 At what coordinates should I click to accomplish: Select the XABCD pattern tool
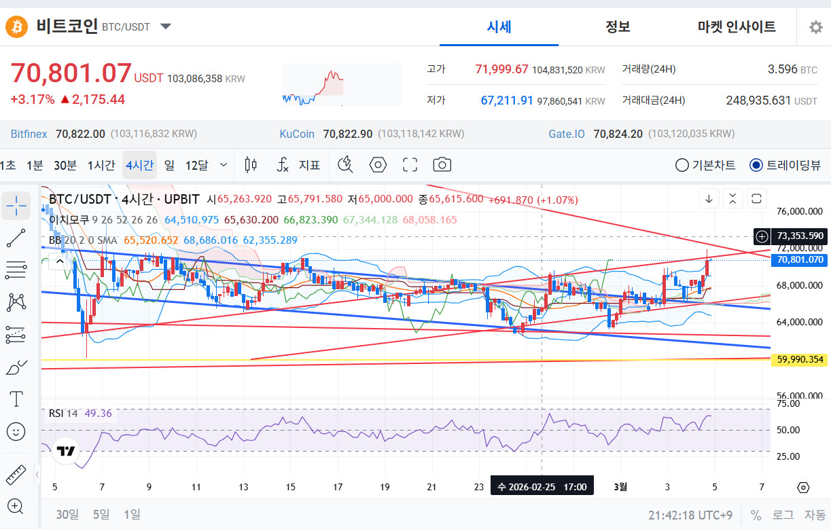coord(16,302)
